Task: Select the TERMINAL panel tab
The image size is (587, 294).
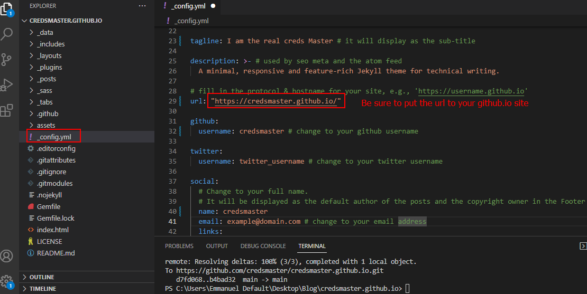Action: point(312,246)
